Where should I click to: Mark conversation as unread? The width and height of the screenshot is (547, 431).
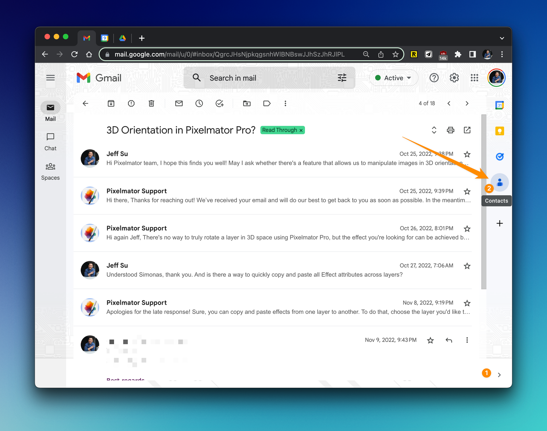tap(179, 103)
